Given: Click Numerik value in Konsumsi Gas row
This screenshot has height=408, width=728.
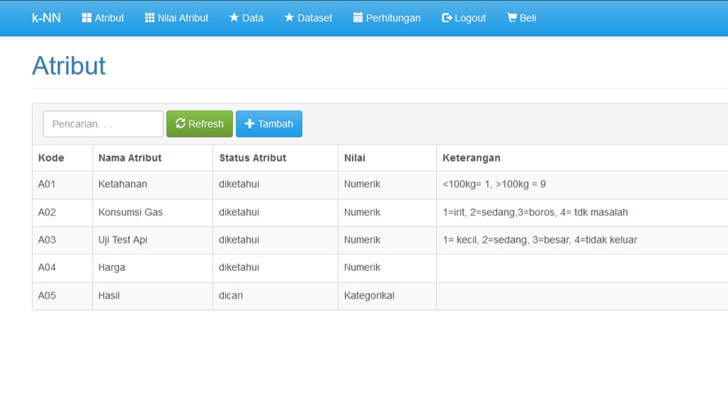Looking at the screenshot, I should click(362, 213).
